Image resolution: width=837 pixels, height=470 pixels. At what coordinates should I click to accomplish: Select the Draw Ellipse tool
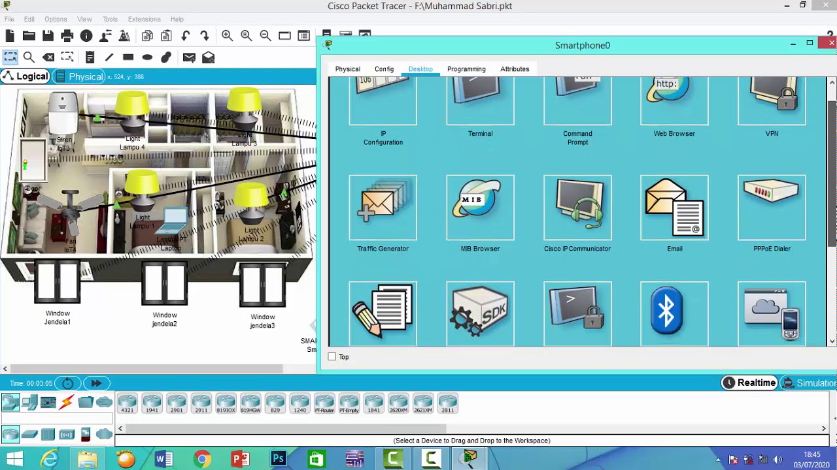(x=147, y=57)
